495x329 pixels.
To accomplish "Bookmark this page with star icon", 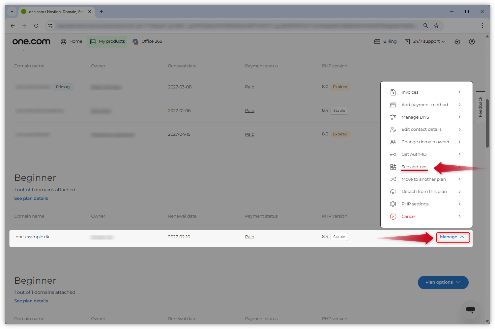I will tap(436, 26).
